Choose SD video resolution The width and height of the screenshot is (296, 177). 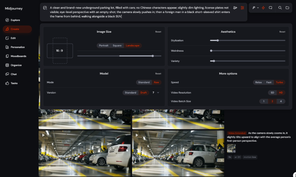point(272,93)
